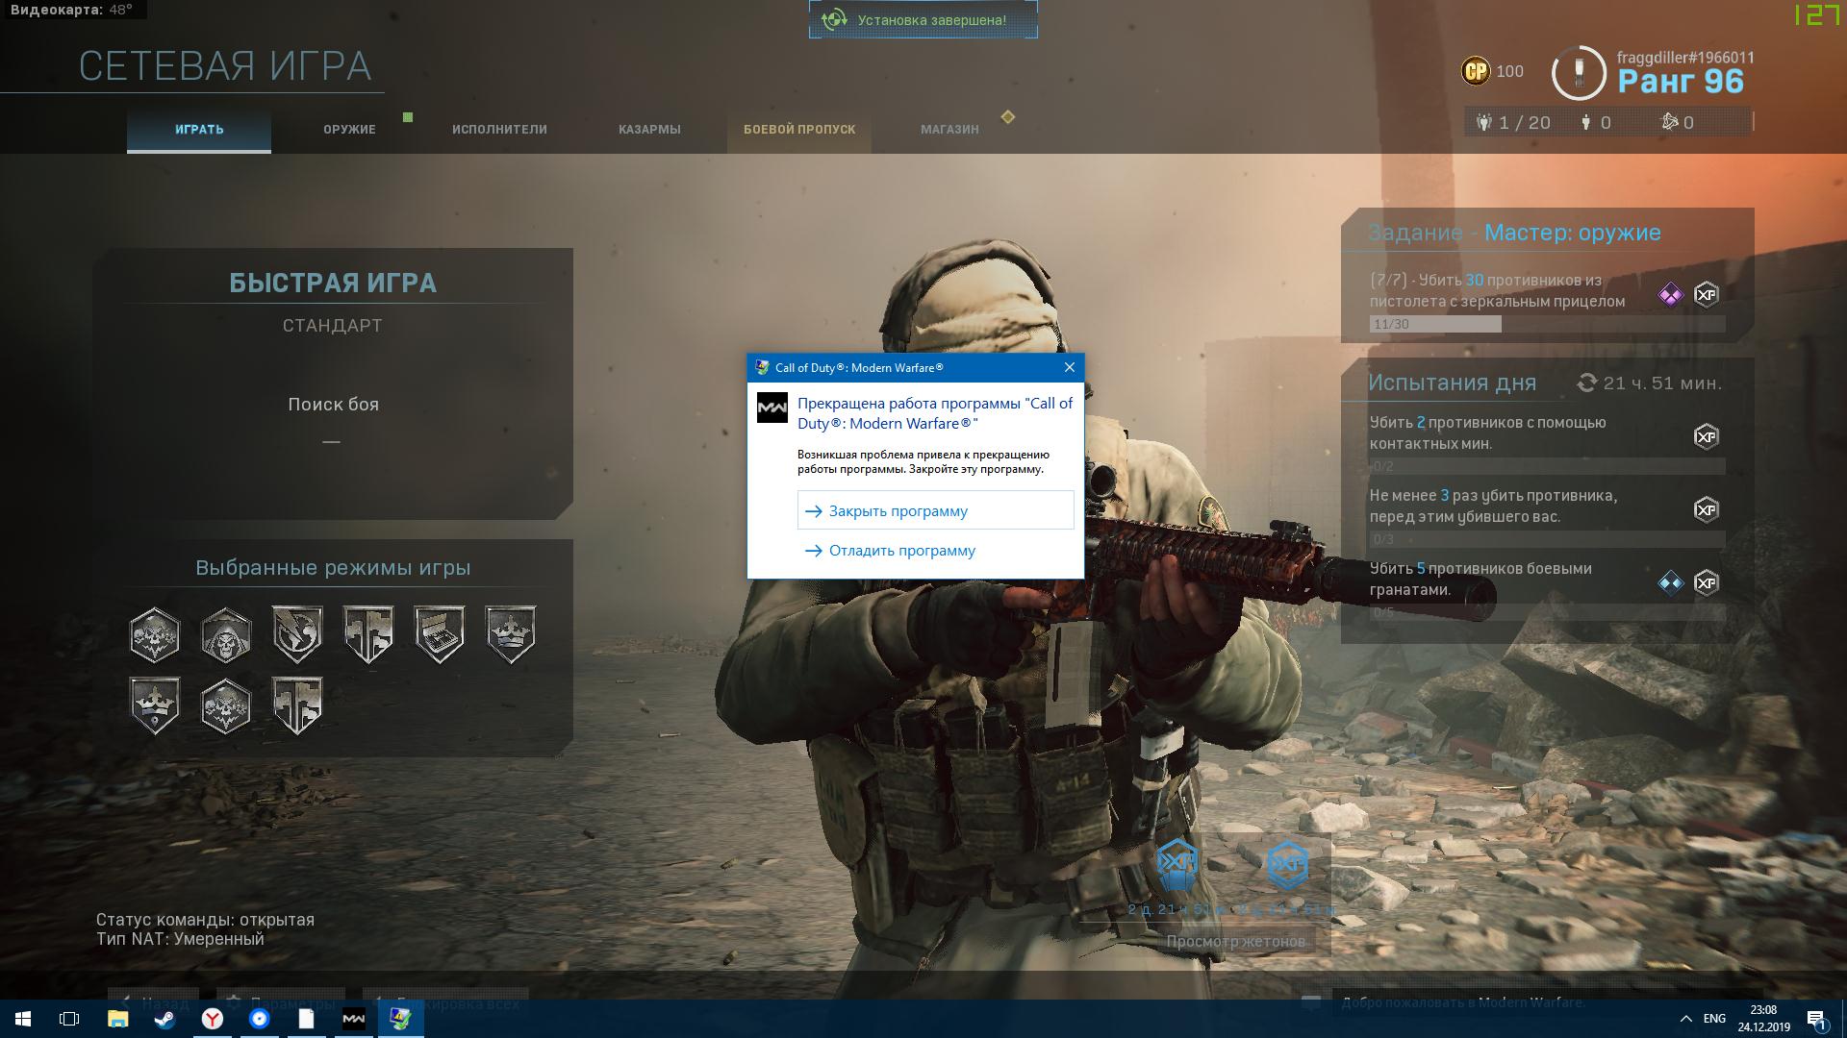The width and height of the screenshot is (1847, 1038).
Task: Expand the hidden system tray icons
Action: point(1685,1019)
